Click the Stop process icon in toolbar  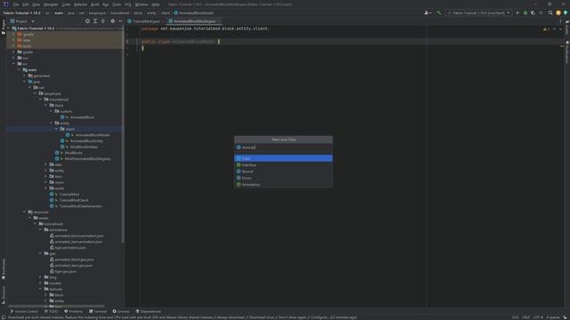pos(541,12)
